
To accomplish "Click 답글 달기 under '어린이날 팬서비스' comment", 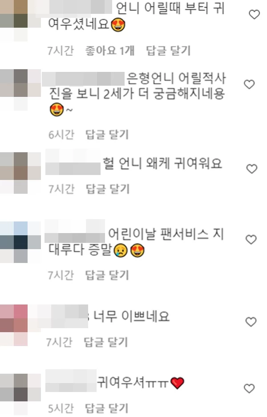I will (x=107, y=275).
